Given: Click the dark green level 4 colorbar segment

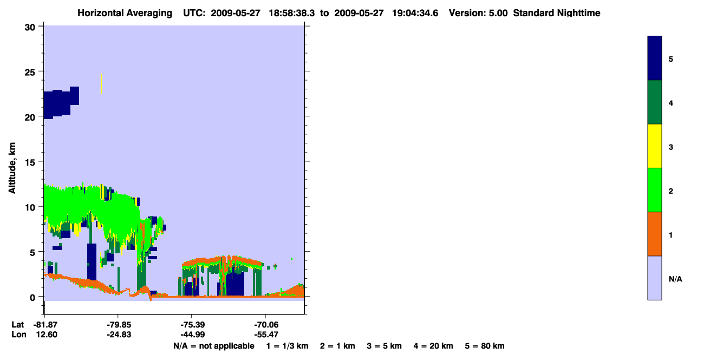Looking at the screenshot, I should 655,102.
